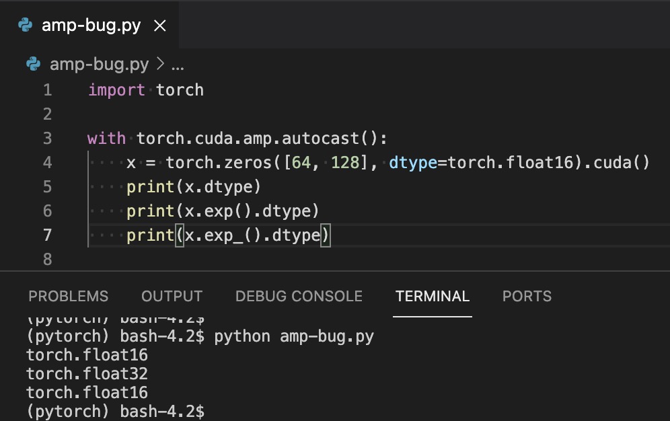Viewport: 670px width, 421px height.
Task: Open the OUTPUT panel
Action: click(172, 296)
